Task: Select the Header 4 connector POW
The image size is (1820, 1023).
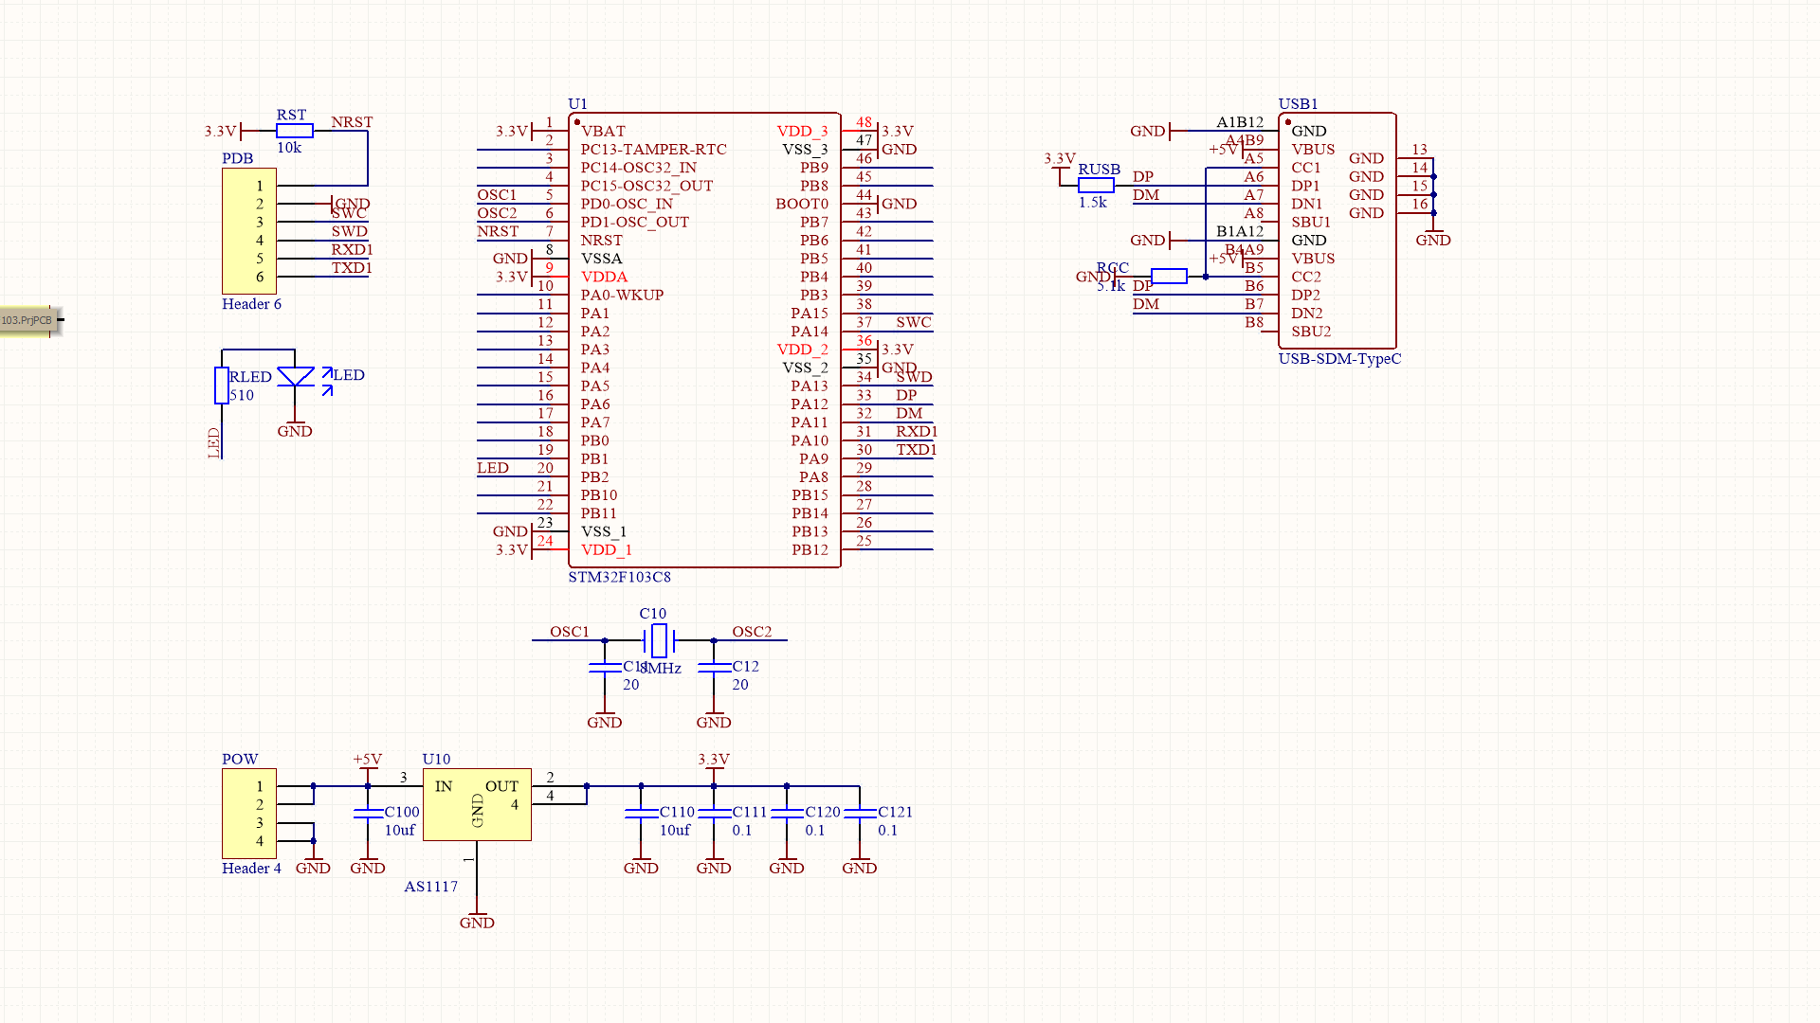Action: [246, 813]
